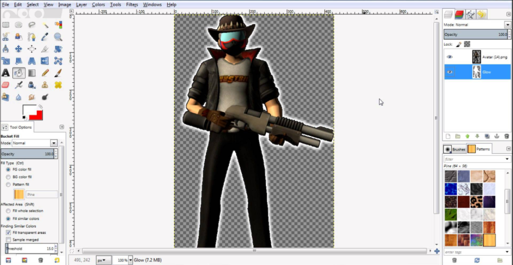Open the File menu
Viewport: 513px width, 265px height.
[x=5, y=4]
